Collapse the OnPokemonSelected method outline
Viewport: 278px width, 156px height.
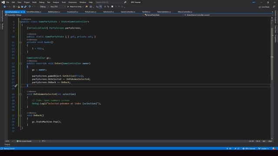(x=20, y=94)
